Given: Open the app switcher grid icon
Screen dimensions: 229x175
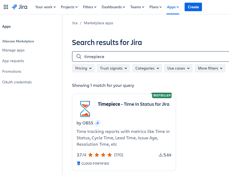Looking at the screenshot, I should tap(6, 7).
